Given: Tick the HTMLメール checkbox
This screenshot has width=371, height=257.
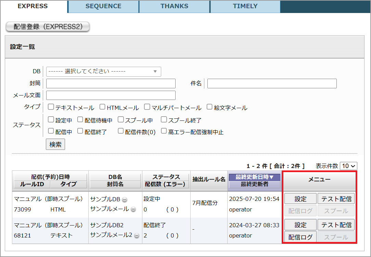Looking at the screenshot, I should [102, 107].
